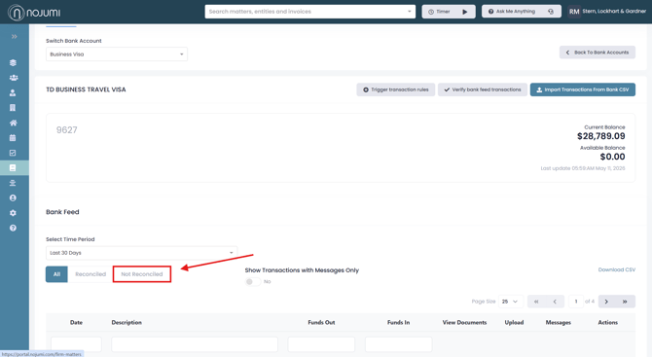
Task: Open the building sidebar icon
Action: [x=13, y=108]
